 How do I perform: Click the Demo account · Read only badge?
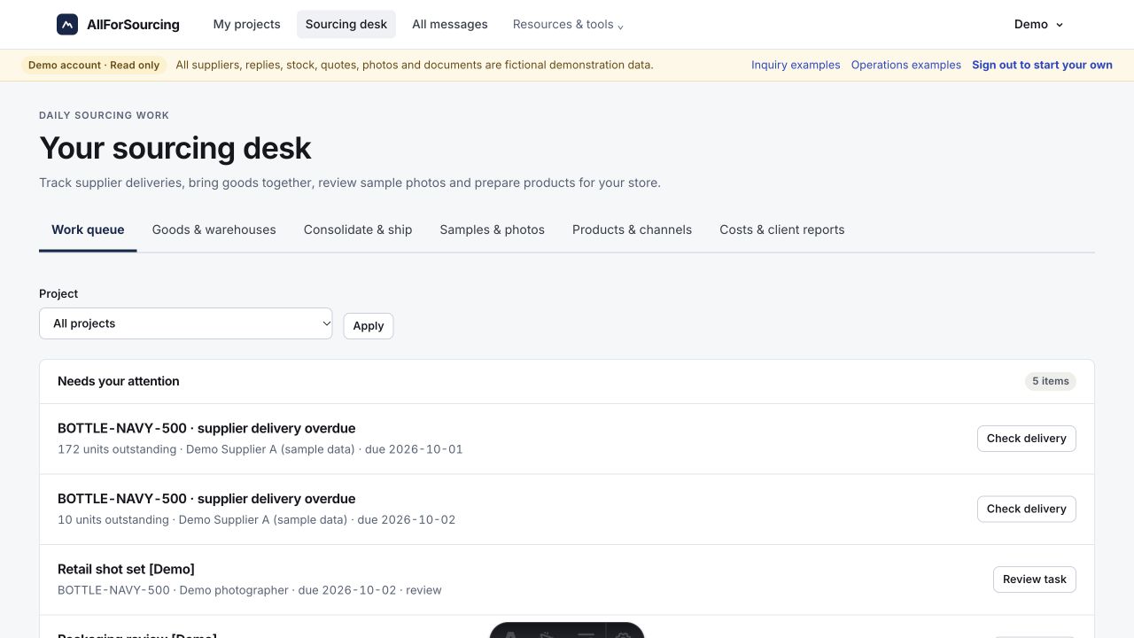click(x=94, y=65)
